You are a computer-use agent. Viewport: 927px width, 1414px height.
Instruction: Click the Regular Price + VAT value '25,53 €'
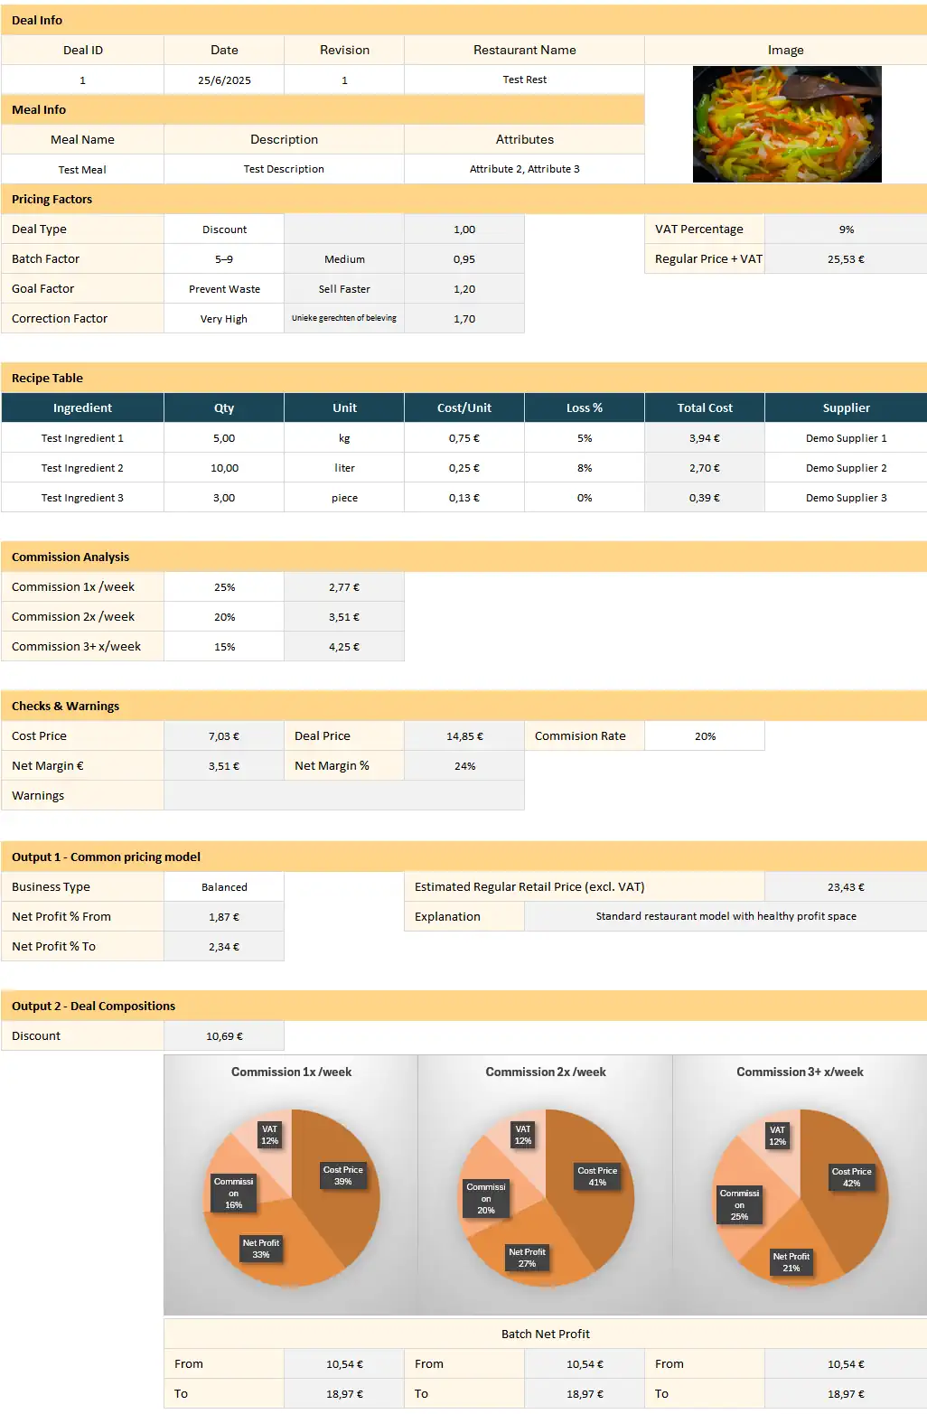coord(846,259)
